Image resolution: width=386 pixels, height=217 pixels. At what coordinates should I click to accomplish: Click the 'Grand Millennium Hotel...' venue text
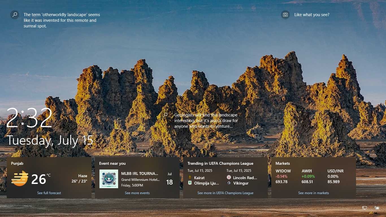coord(140,179)
